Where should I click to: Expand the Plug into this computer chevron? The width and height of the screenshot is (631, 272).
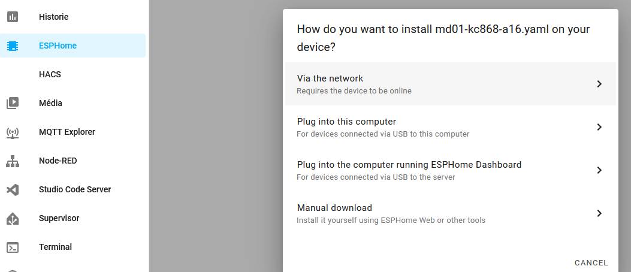coord(599,127)
